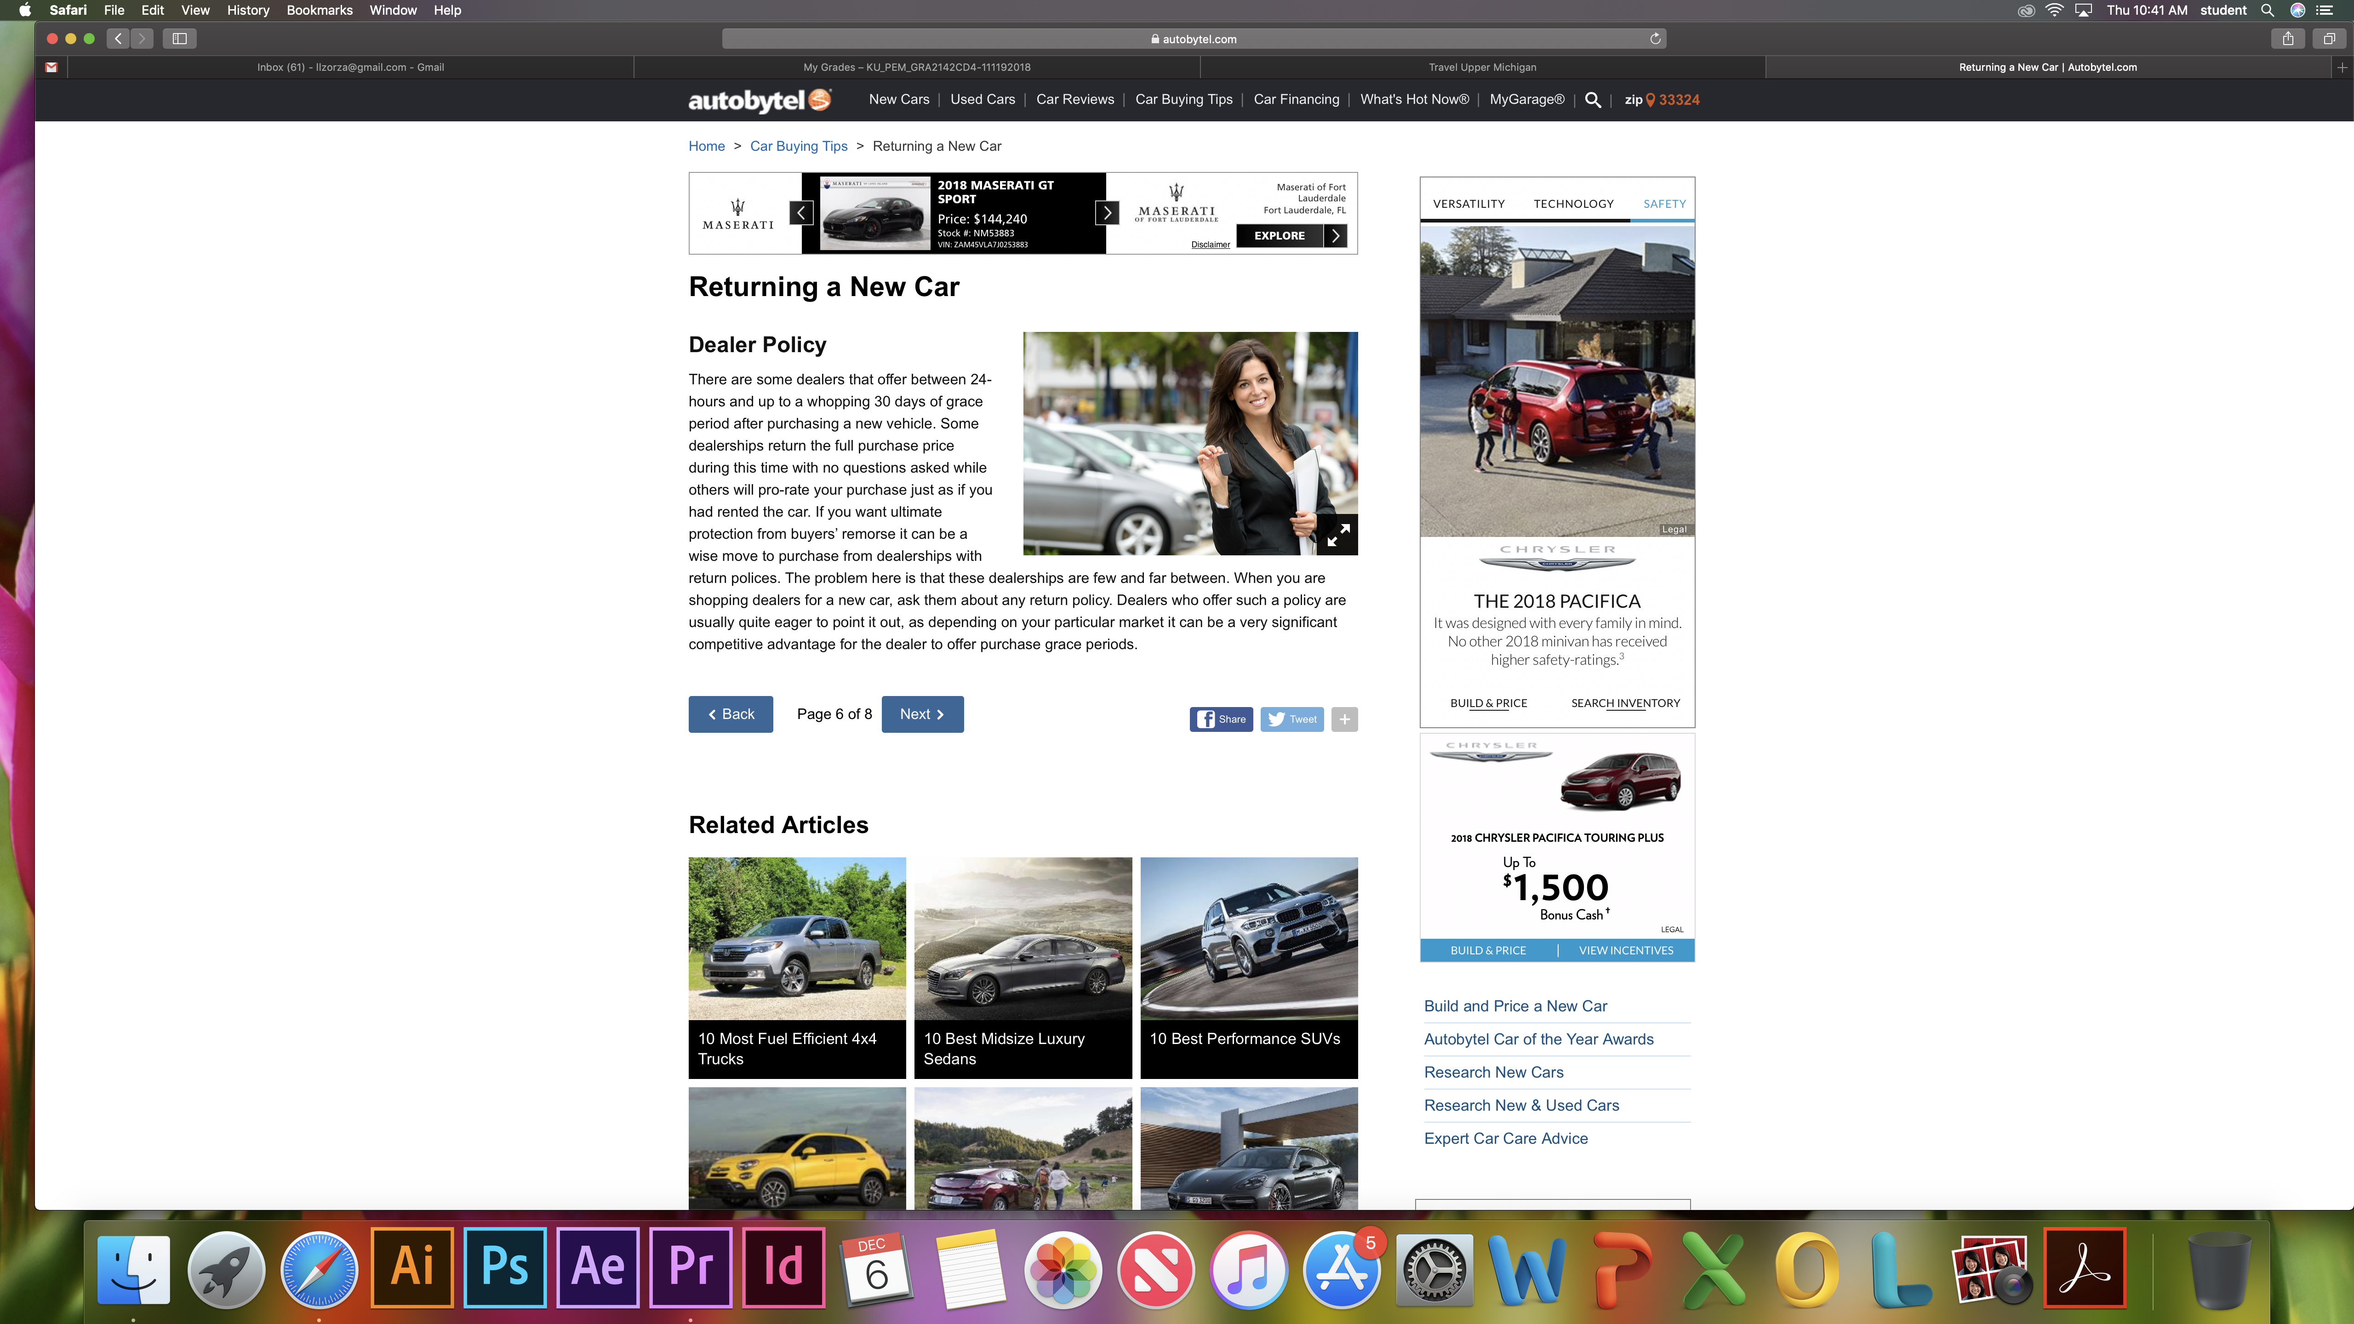Click next arrow on Maserati ad carousel
Image resolution: width=2354 pixels, height=1324 pixels.
pos(1108,213)
